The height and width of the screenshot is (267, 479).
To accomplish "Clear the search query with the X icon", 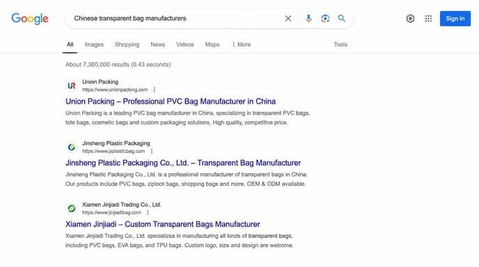I will click(288, 19).
